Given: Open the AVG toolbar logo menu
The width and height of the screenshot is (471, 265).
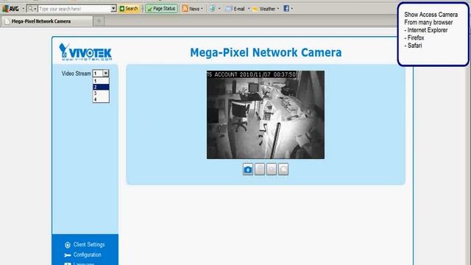Looking at the screenshot, I should [10, 9].
